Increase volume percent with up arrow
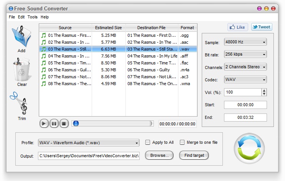 pos(264,90)
